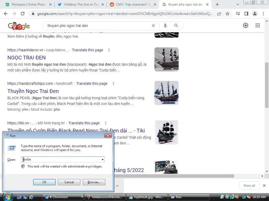Click the browser forward arrow

pyautogui.click(x=14, y=14)
